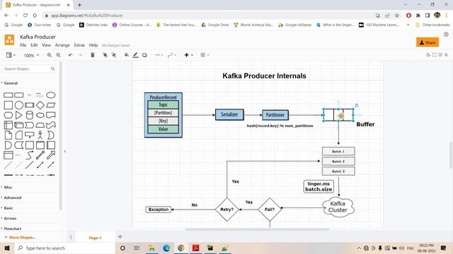Click the Redo arrow icon
Viewport: 453px width, 254px height.
point(80,55)
